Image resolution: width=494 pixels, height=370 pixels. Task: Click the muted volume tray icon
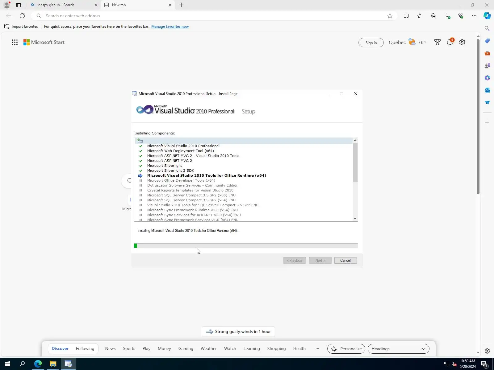tap(454, 364)
